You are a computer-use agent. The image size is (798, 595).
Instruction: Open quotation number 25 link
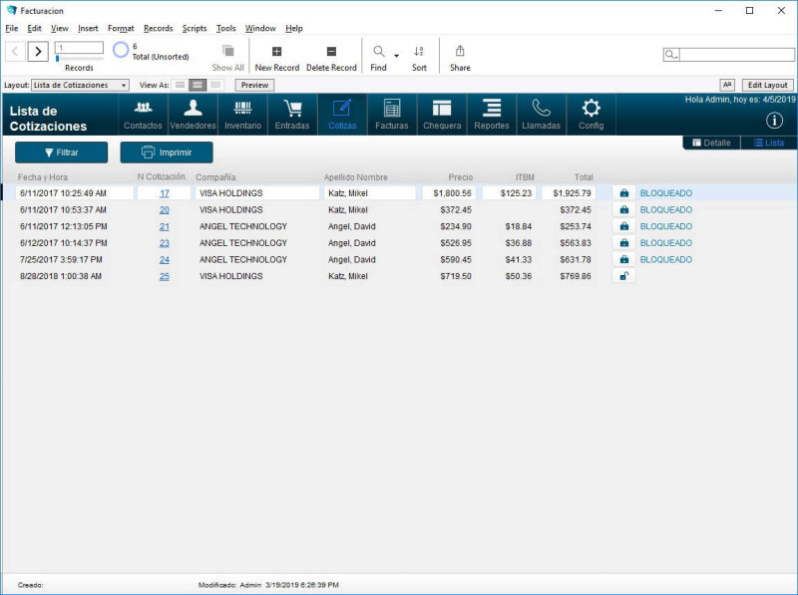165,277
